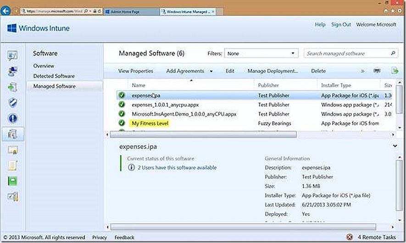This screenshot has height=243, width=406.
Task: Select Managed Software in the left pane
Action: tap(65, 86)
